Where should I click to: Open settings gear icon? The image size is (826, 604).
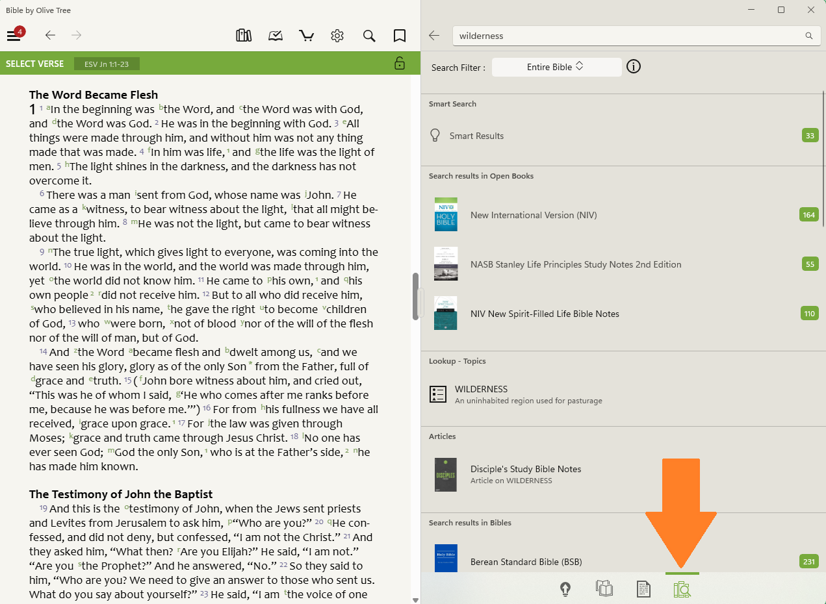(337, 36)
